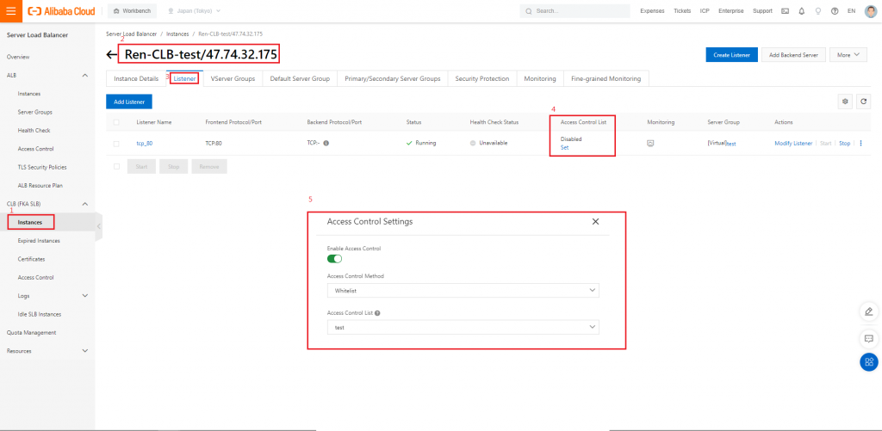Screen dimensions: 882x431
Task: Toggle the Enable Access Control switch
Action: (335, 258)
